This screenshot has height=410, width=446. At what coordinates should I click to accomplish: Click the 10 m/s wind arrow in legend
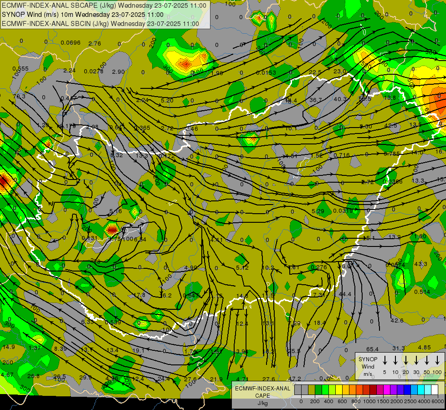click(395, 360)
